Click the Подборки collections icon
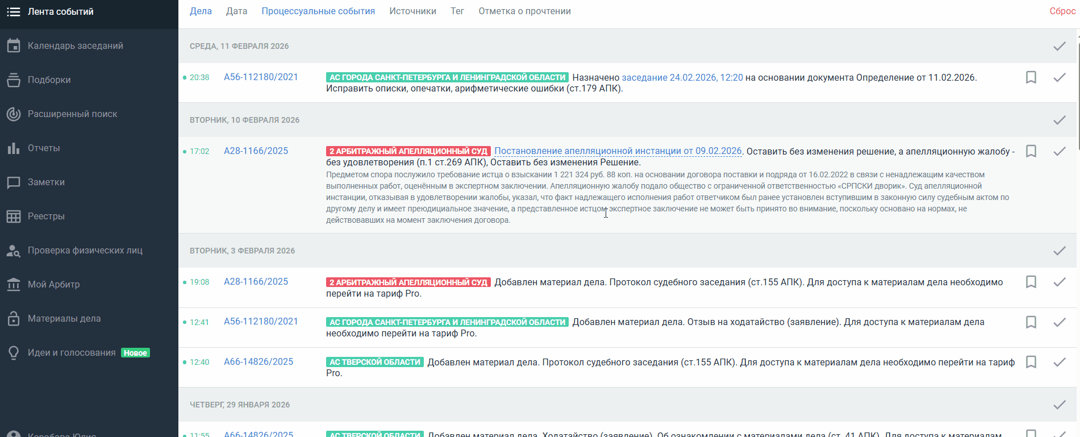Viewport: 1080px width, 437px height. (x=14, y=80)
